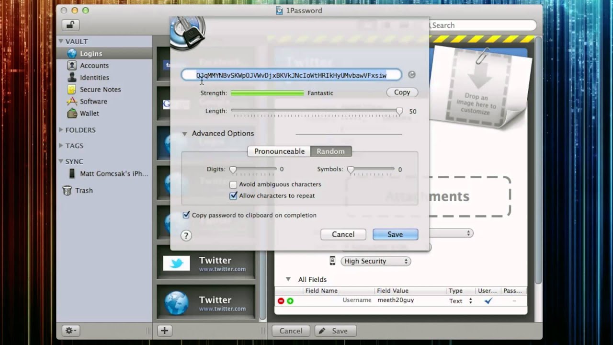Expand the TAGS section
The height and width of the screenshot is (345, 613).
(x=61, y=146)
